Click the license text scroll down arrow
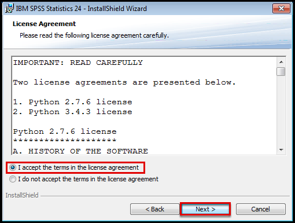Image resolution: width=295 pixels, height=223 pixels. (x=281, y=150)
